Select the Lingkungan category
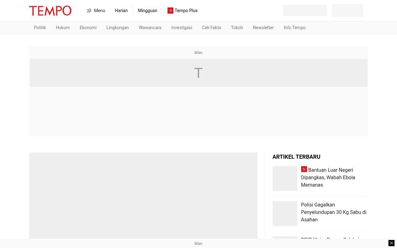This screenshot has height=248, width=397. pyautogui.click(x=118, y=28)
